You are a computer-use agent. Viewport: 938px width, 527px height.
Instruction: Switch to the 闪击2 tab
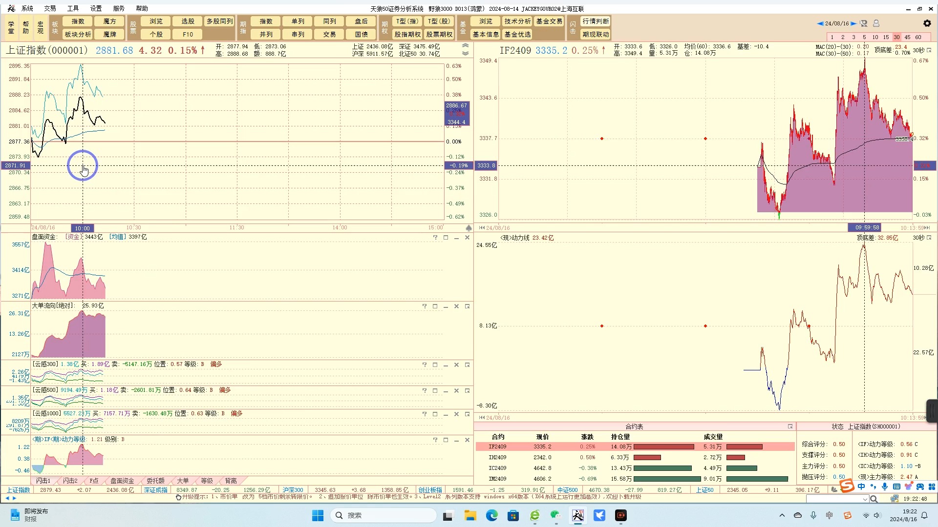70,481
